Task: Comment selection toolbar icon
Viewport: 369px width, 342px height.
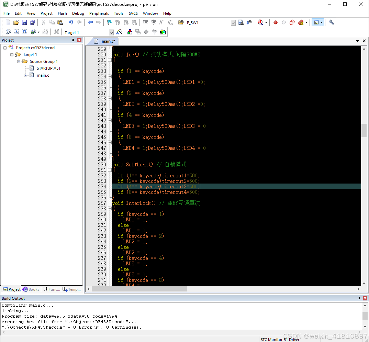Action: [x=162, y=22]
